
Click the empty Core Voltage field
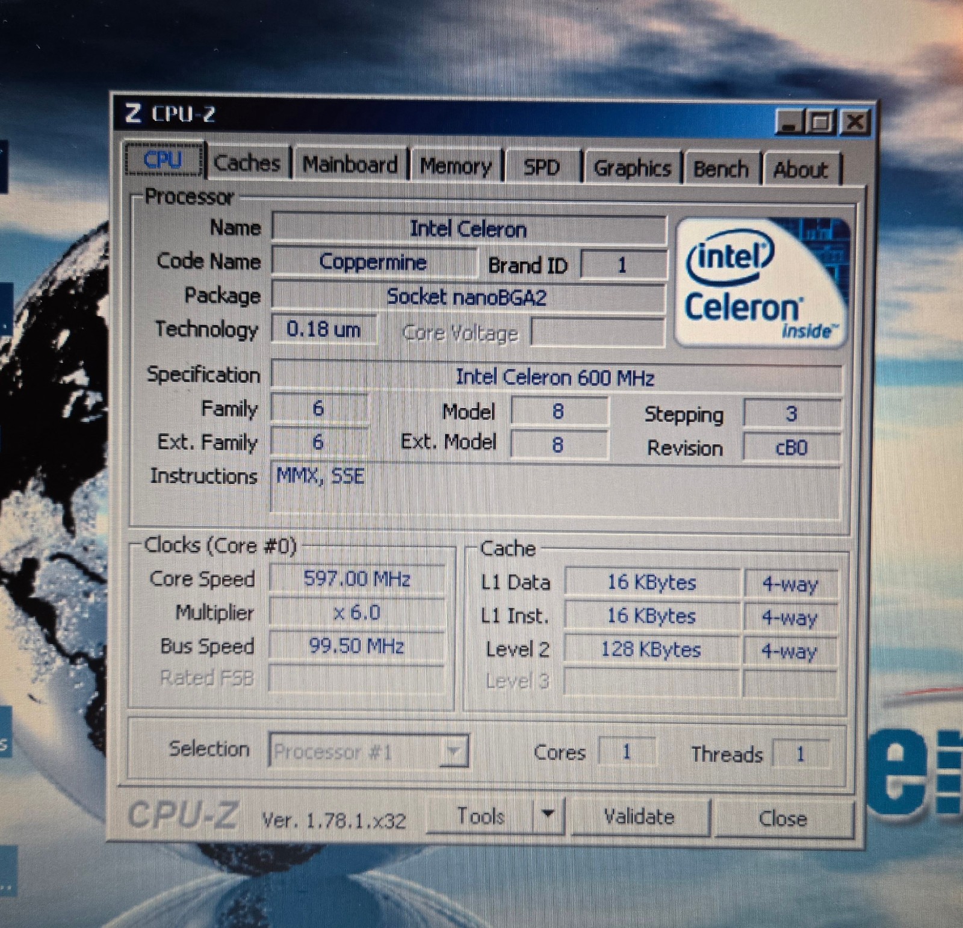click(597, 332)
